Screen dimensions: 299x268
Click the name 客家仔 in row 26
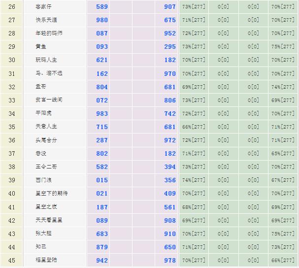click(44, 7)
